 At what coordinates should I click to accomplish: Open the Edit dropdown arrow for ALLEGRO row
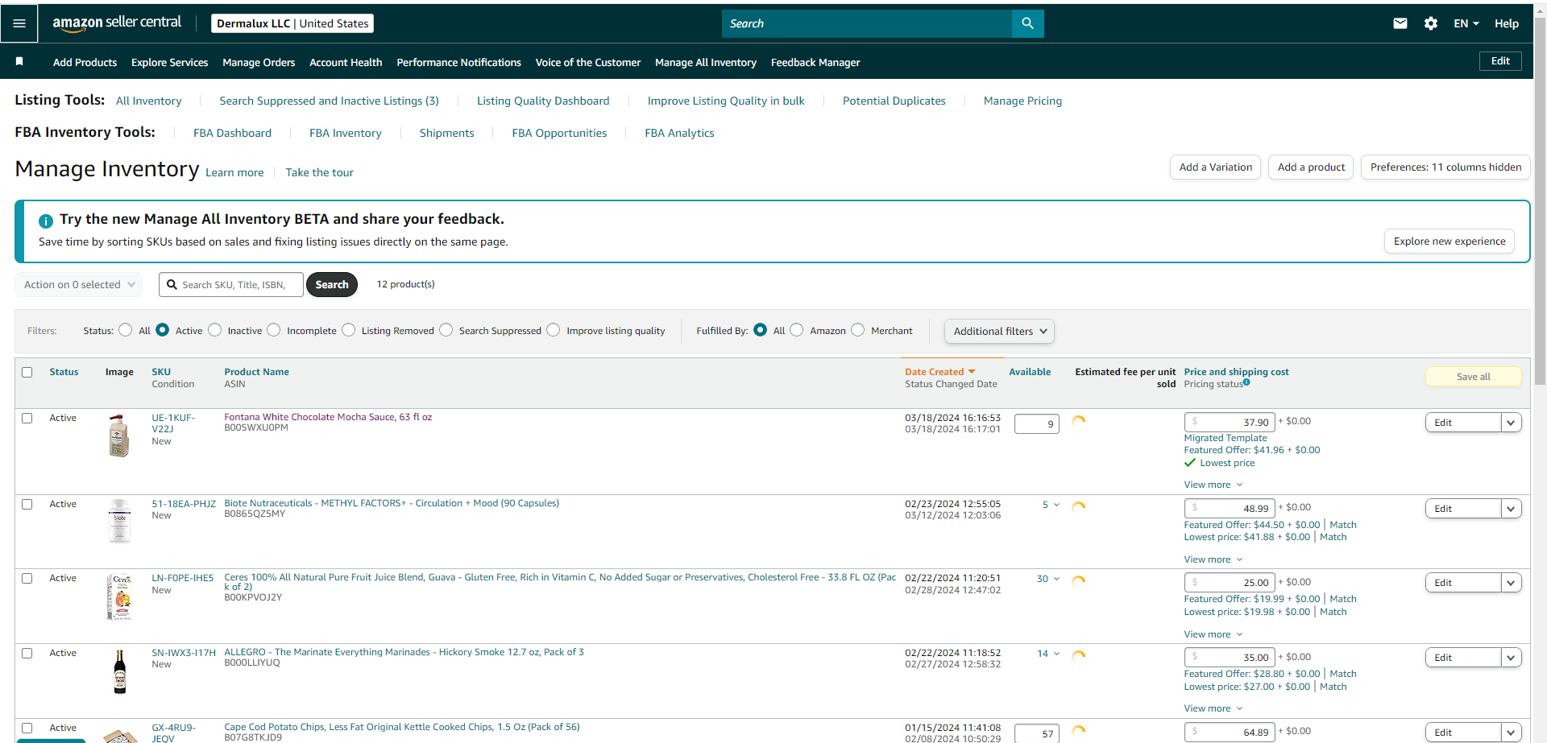[x=1511, y=658]
